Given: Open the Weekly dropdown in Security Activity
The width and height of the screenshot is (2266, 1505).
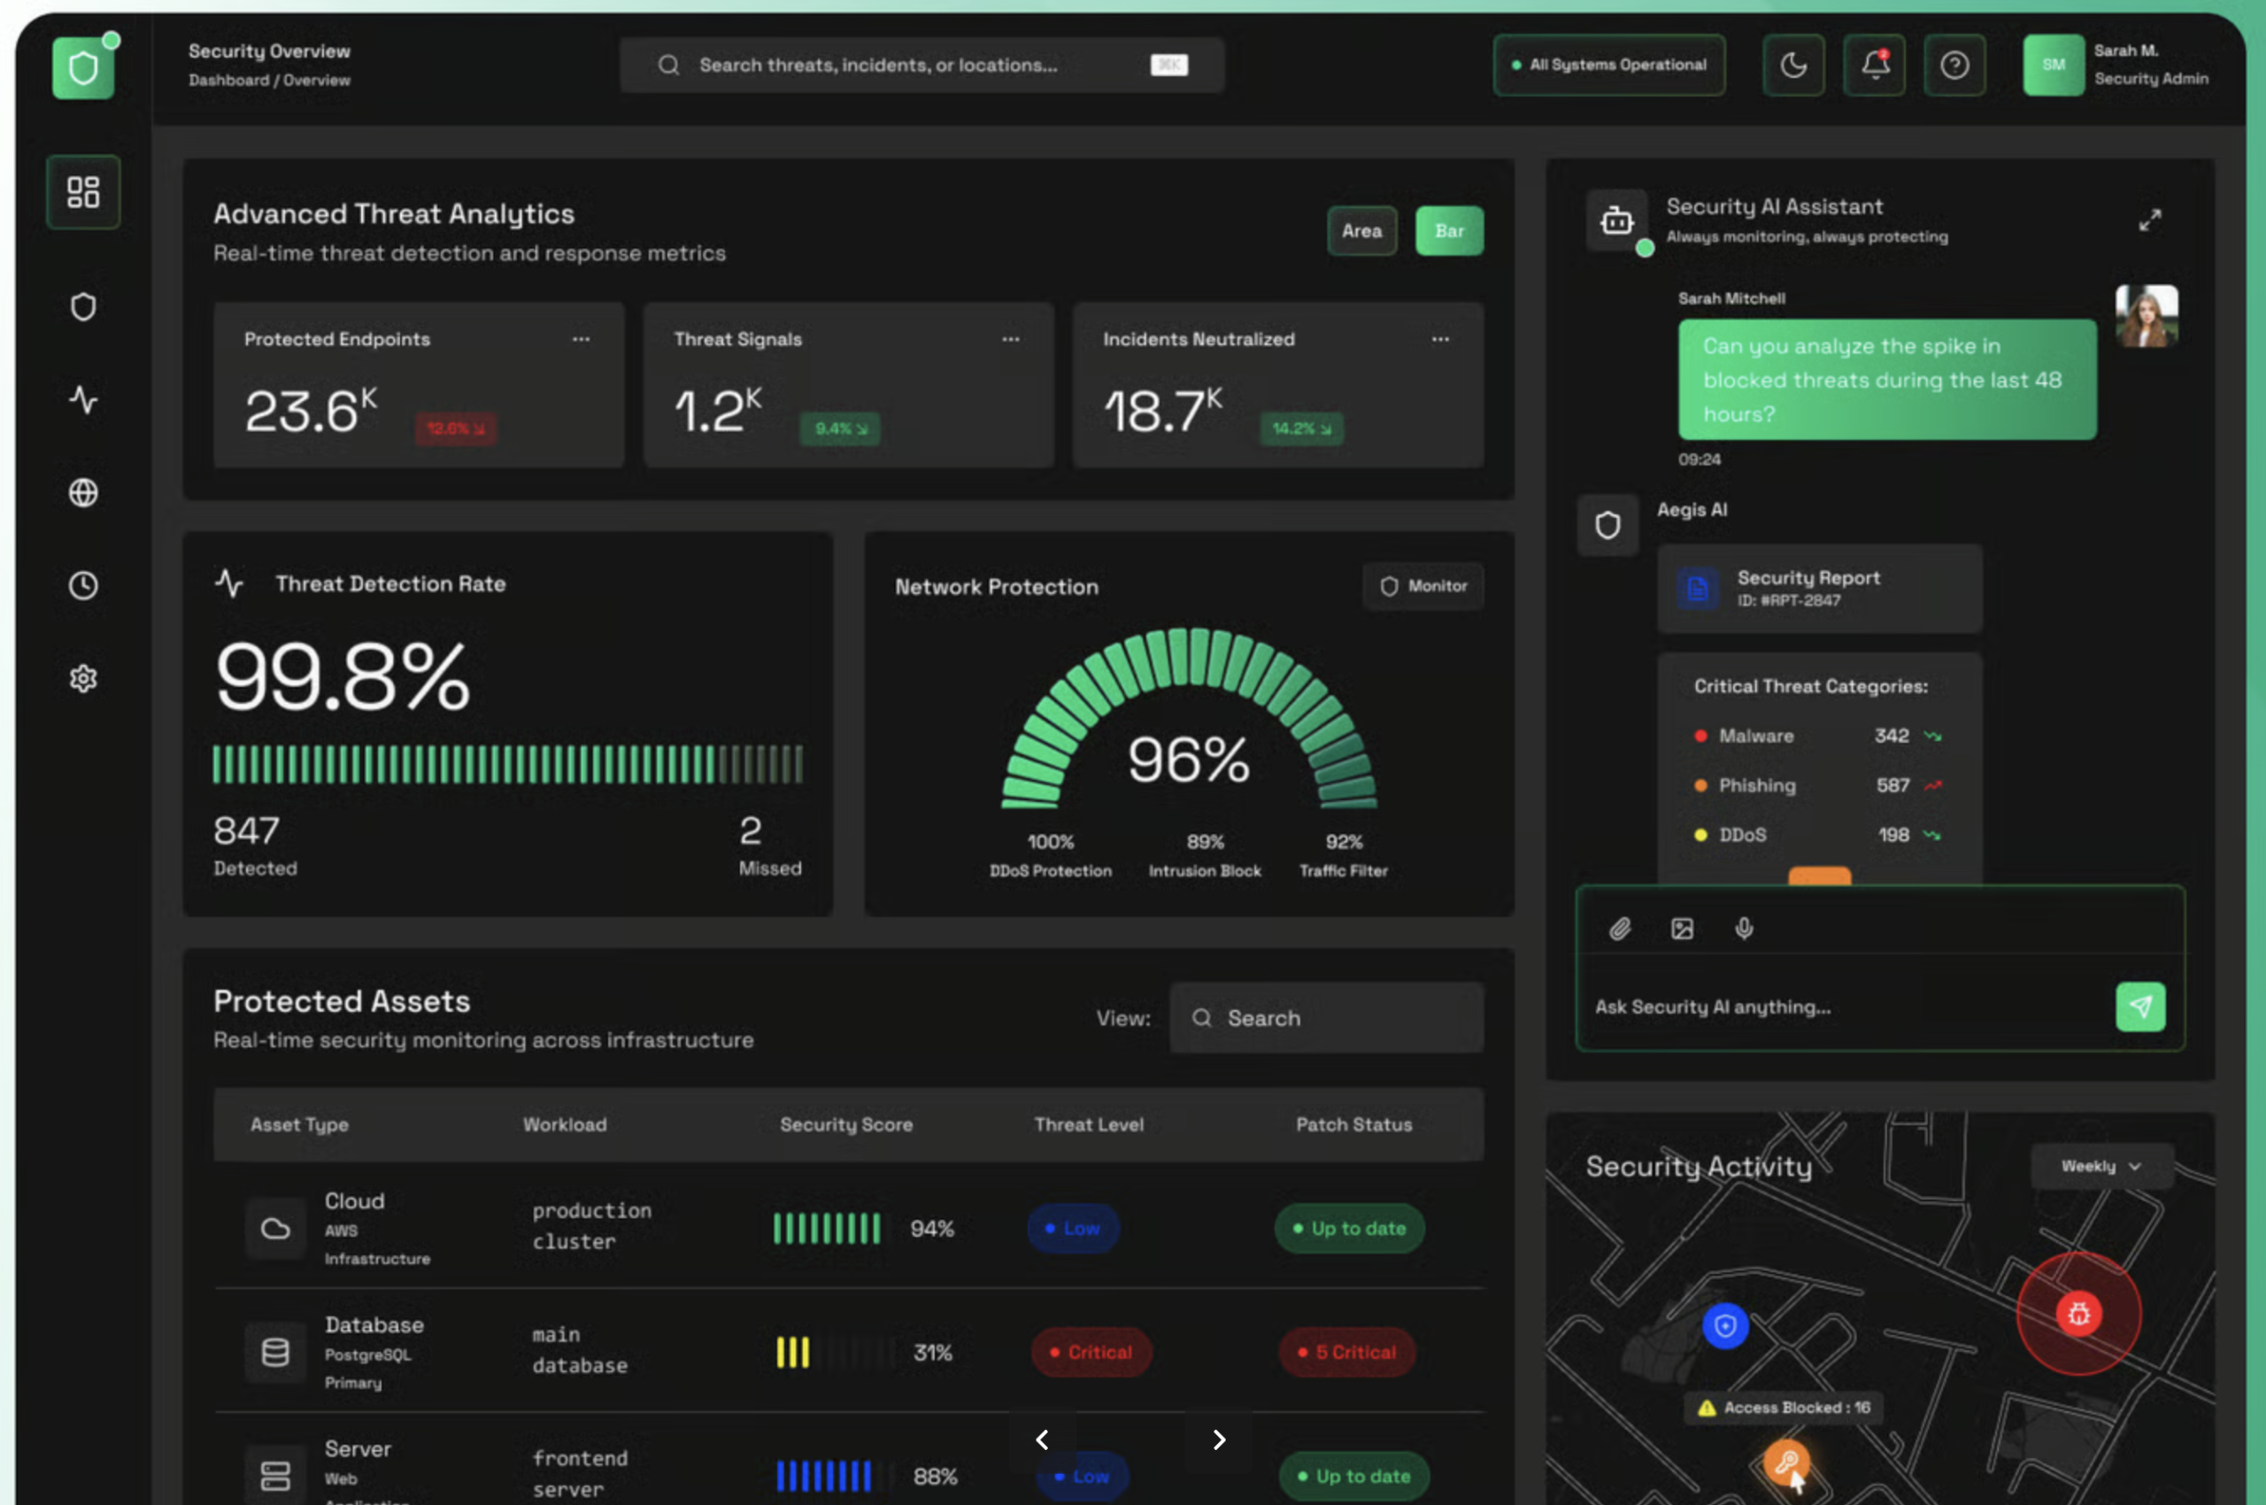Looking at the screenshot, I should 2102,1165.
